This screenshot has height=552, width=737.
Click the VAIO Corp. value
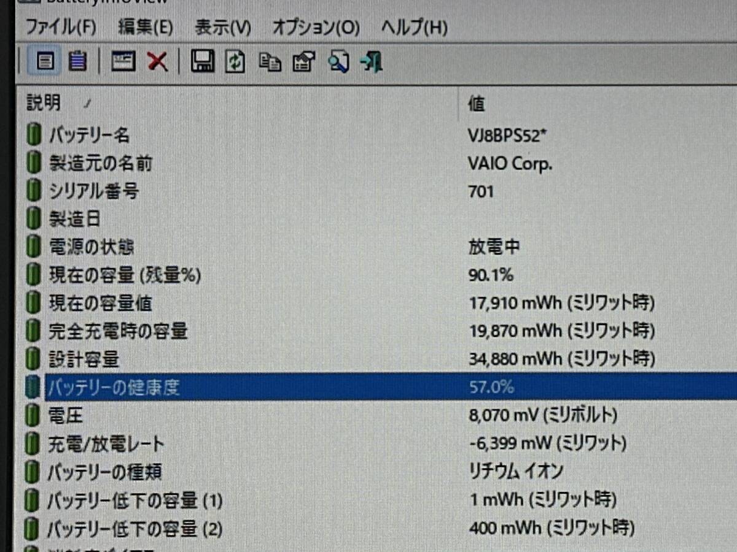pyautogui.click(x=510, y=164)
